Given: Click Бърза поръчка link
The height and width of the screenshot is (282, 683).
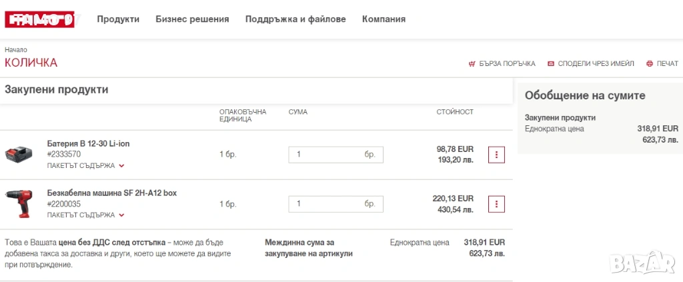Looking at the screenshot, I should pyautogui.click(x=507, y=64).
